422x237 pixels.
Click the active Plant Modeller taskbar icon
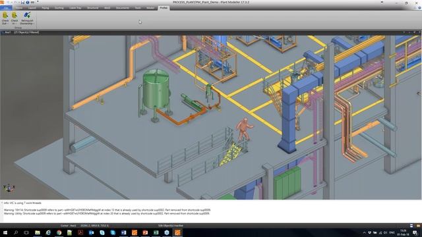tap(177, 232)
